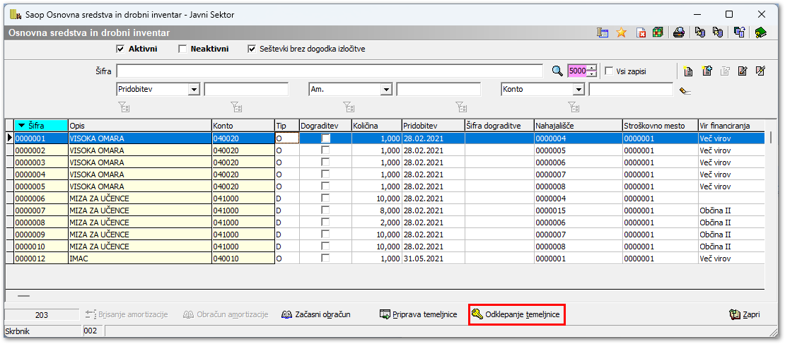The height and width of the screenshot is (344, 785).
Task: Click the orange favorites star icon
Action: click(x=622, y=33)
